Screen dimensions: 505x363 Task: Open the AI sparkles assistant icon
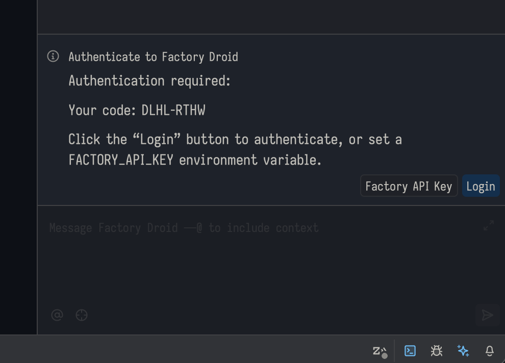point(463,351)
